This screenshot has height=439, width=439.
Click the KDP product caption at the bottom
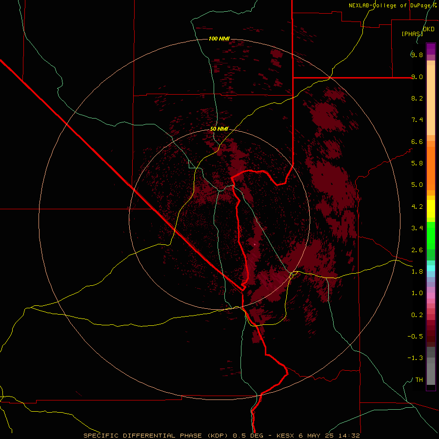coord(221,436)
